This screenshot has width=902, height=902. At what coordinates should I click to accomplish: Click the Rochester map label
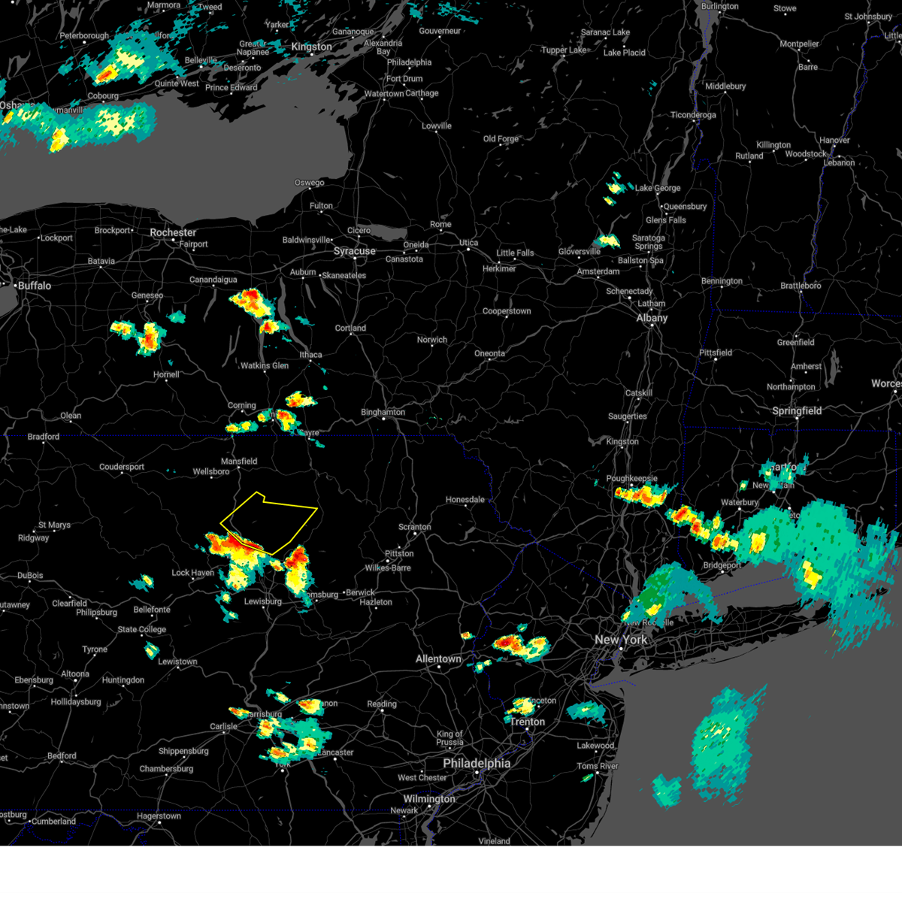pyautogui.click(x=173, y=233)
